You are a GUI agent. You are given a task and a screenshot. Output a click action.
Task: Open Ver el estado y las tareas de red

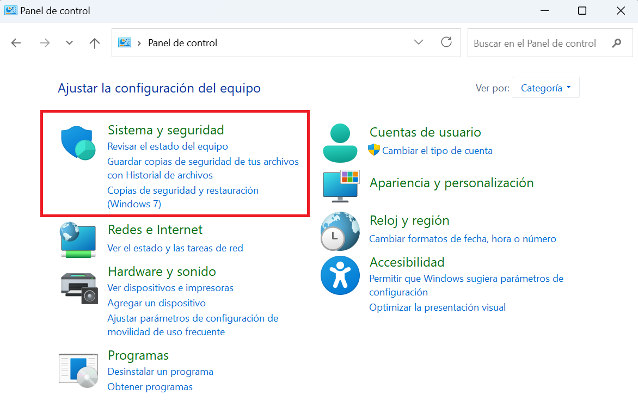point(176,248)
